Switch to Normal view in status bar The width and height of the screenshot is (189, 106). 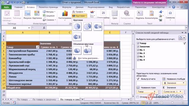(x=143, y=103)
